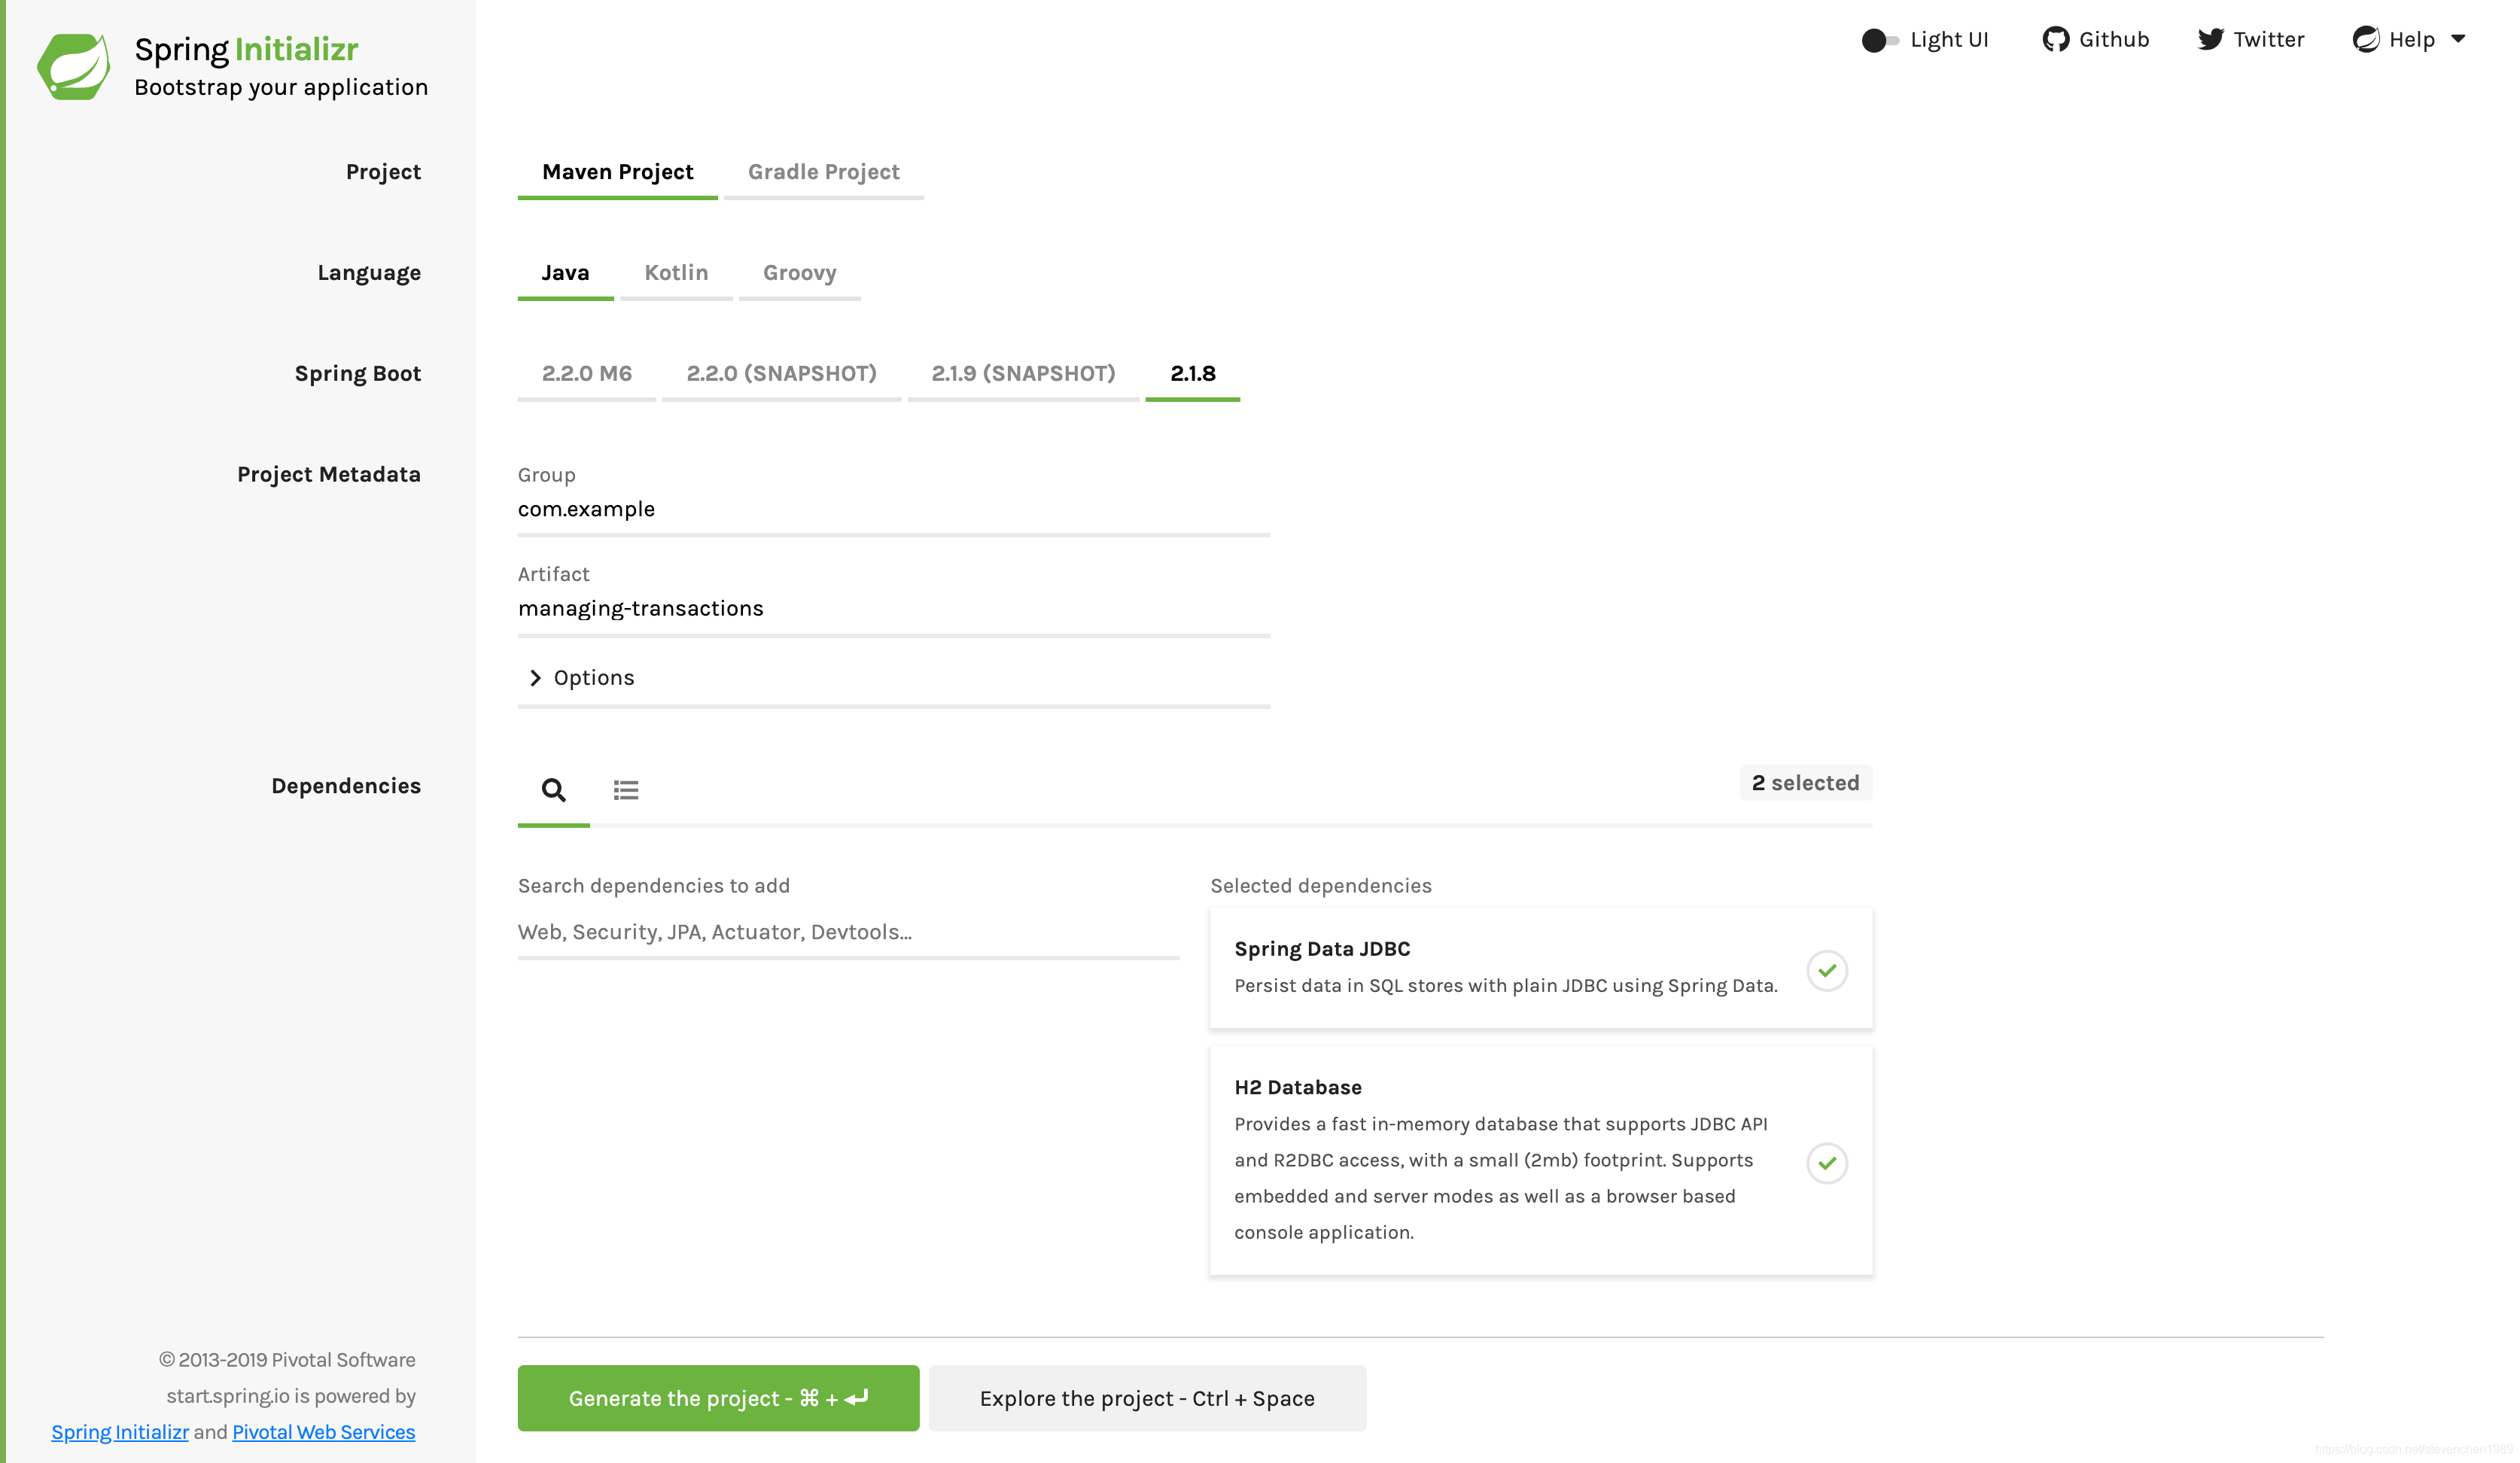Open the Help dropdown arrow
Image resolution: width=2520 pixels, height=1463 pixels.
pyautogui.click(x=2457, y=39)
